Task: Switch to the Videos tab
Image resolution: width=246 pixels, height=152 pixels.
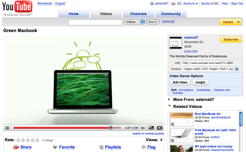Action: (106, 14)
